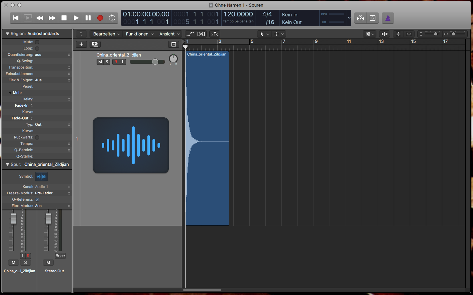Click the red Record button in transport

click(x=100, y=18)
